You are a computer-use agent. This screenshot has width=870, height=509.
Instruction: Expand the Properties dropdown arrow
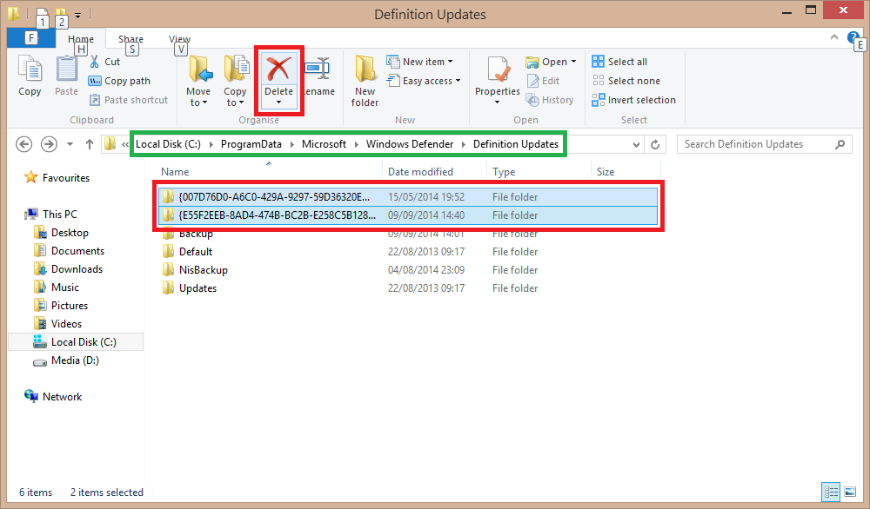[x=497, y=102]
